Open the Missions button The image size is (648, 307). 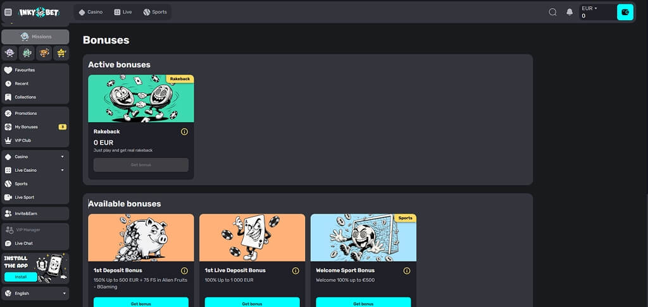pos(35,37)
